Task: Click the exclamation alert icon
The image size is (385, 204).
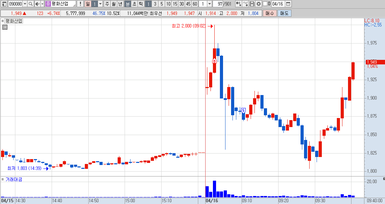Action: [80, 4]
